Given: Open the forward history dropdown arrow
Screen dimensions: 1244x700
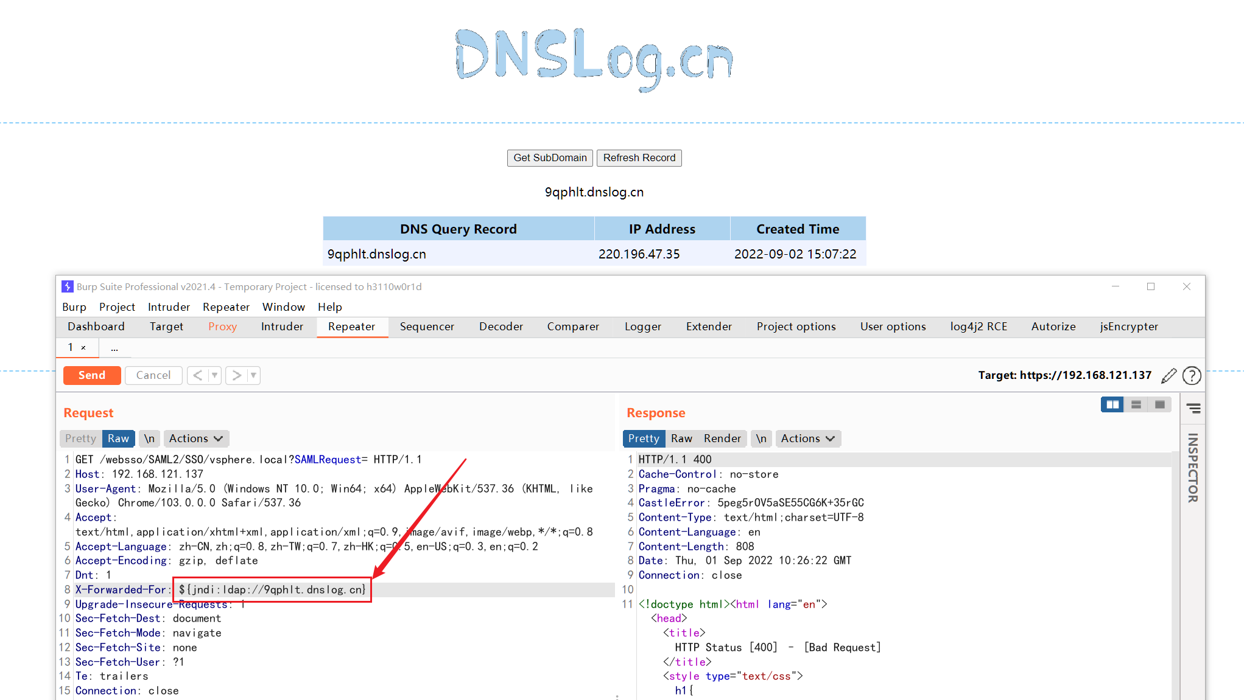Looking at the screenshot, I should 253,375.
